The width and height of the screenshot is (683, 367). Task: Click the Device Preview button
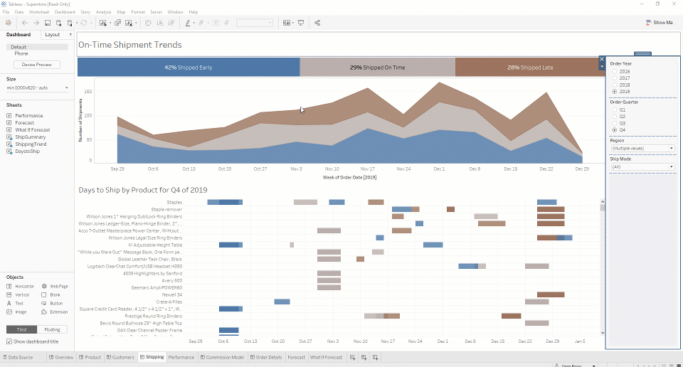pyautogui.click(x=37, y=65)
